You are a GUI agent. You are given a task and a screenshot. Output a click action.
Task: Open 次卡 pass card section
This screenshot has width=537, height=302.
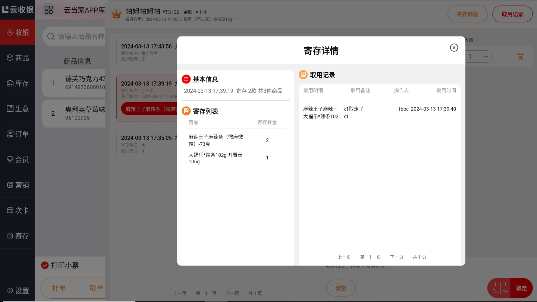[18, 211]
